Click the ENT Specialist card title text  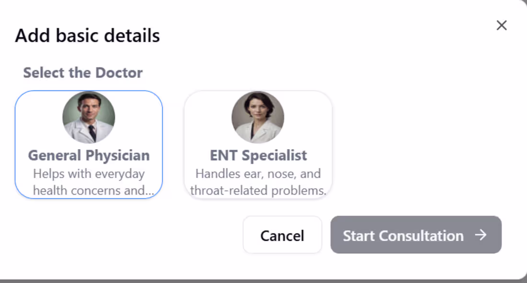point(258,155)
